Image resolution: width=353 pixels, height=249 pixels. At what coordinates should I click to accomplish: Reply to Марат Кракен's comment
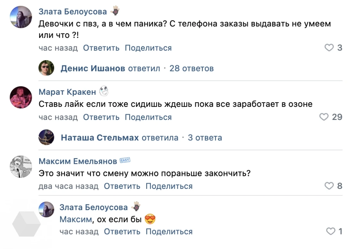pos(101,117)
